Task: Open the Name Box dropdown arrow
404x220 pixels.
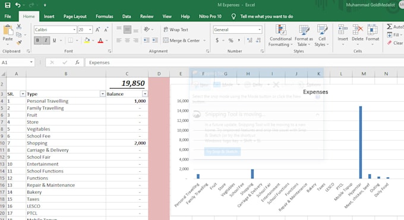Action: click(31, 62)
